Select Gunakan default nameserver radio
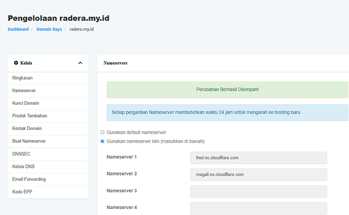The height and width of the screenshot is (215, 349). pyautogui.click(x=102, y=133)
